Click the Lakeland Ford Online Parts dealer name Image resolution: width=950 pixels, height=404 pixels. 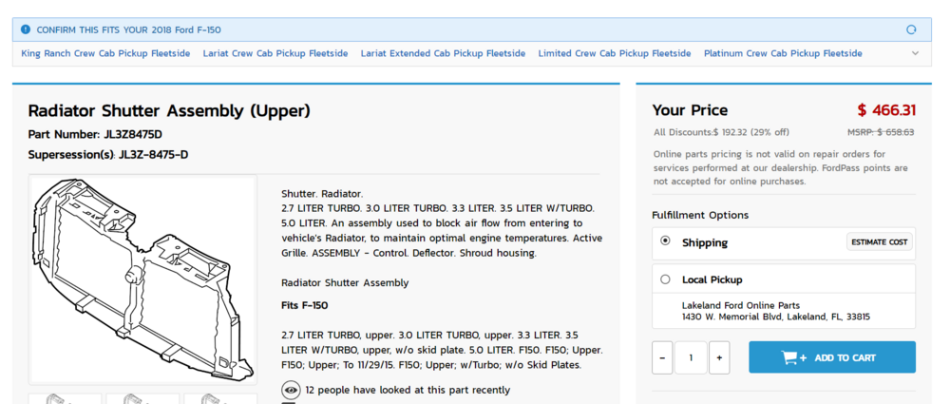click(x=741, y=306)
